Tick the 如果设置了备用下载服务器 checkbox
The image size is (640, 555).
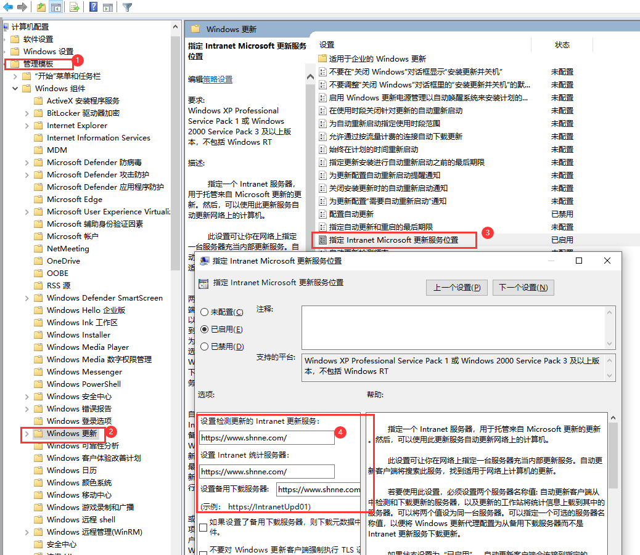tap(203, 527)
